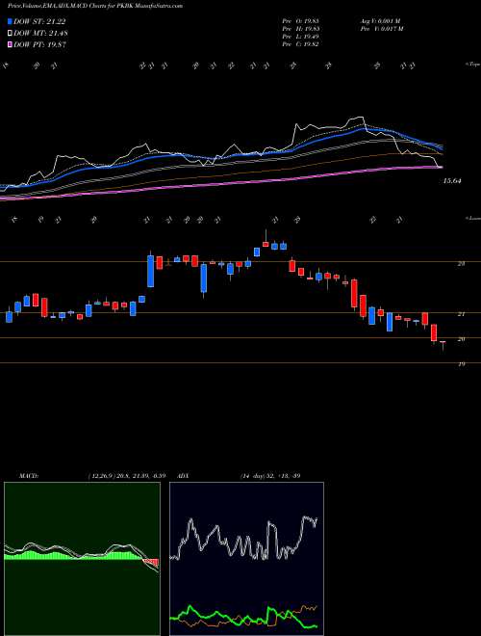Select the 'DOW MT: 21.48' legend text

point(40,34)
